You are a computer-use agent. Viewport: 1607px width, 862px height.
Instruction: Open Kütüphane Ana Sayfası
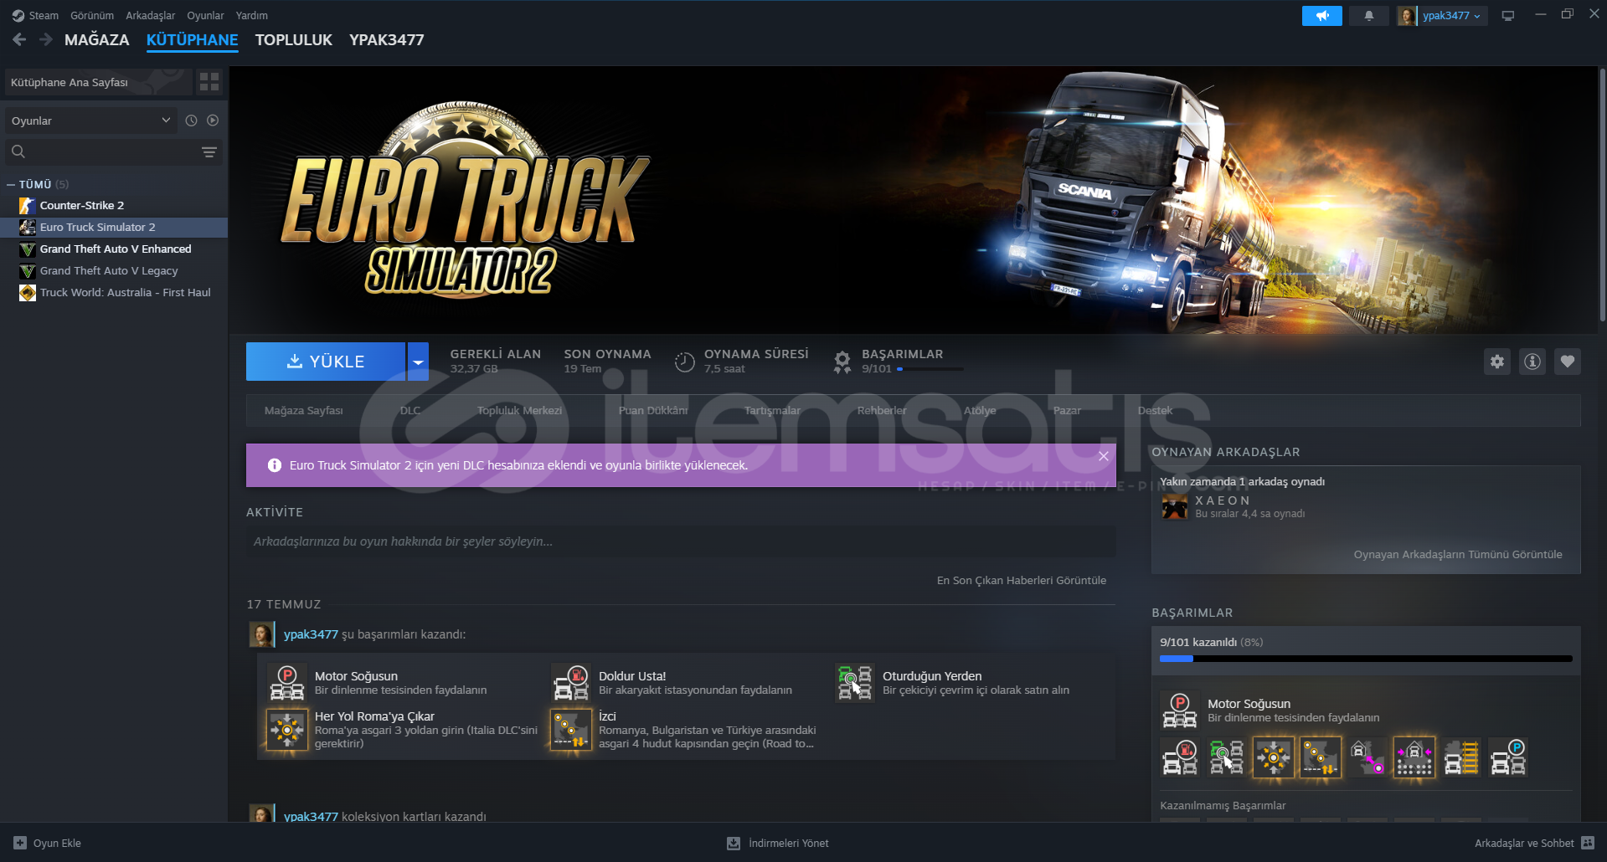click(x=98, y=82)
